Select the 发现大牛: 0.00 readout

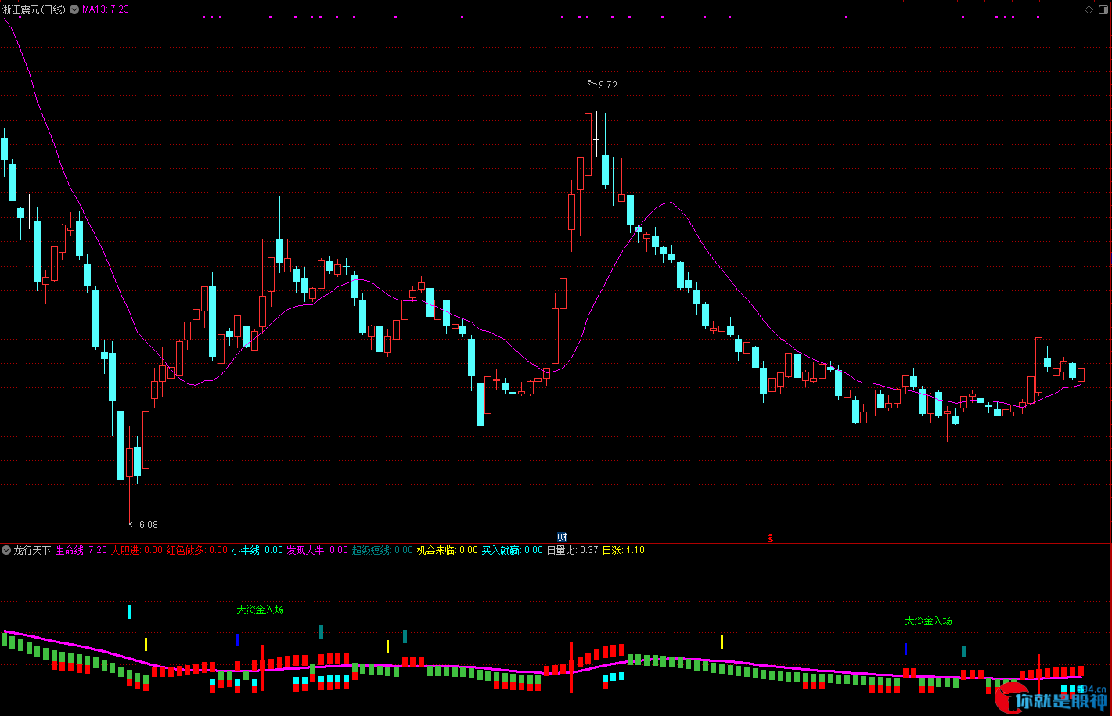click(x=318, y=550)
